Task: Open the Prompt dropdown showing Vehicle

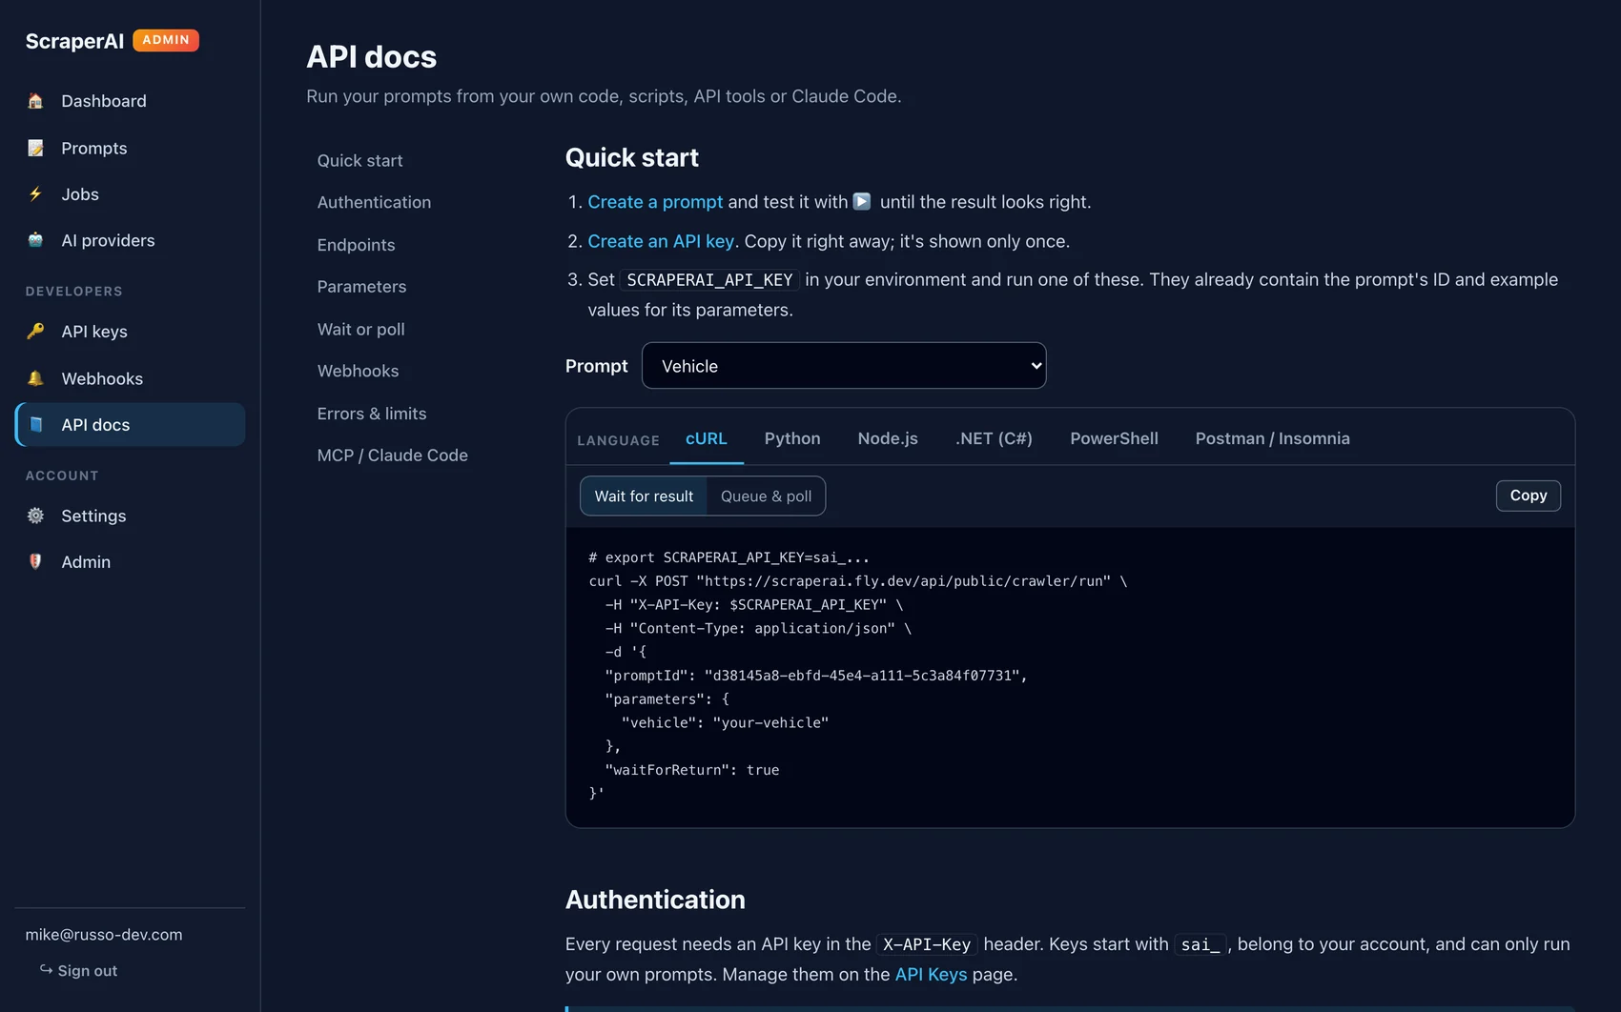Action: click(x=844, y=366)
